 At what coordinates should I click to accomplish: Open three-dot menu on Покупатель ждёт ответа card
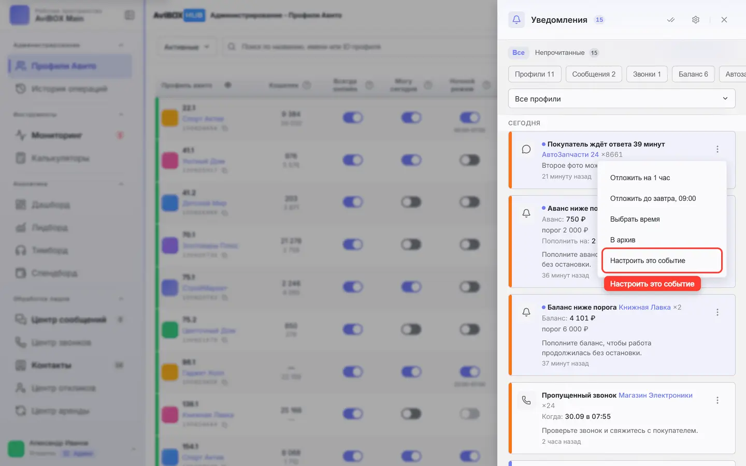pos(718,149)
